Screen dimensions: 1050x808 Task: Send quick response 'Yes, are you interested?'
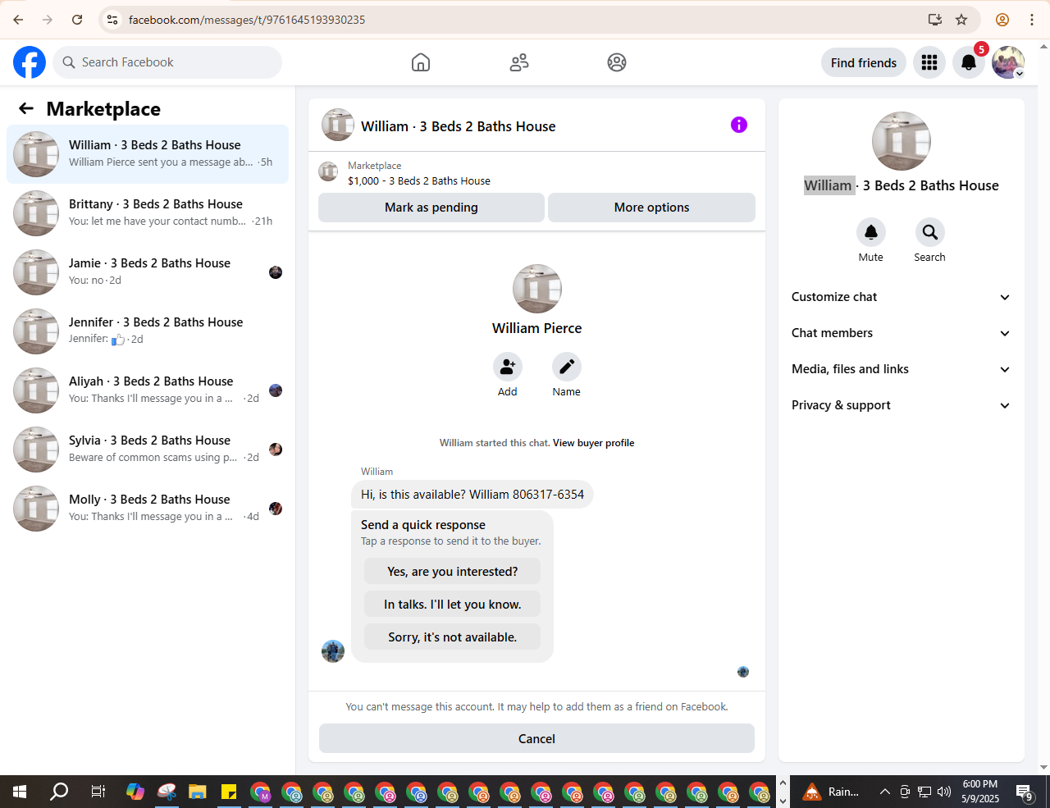[453, 572]
